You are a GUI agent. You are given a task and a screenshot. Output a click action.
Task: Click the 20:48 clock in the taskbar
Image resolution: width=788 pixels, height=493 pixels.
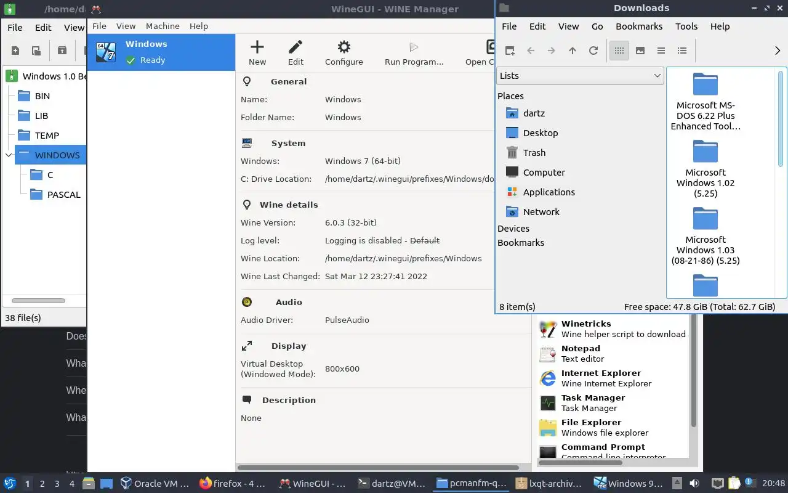[x=774, y=484]
